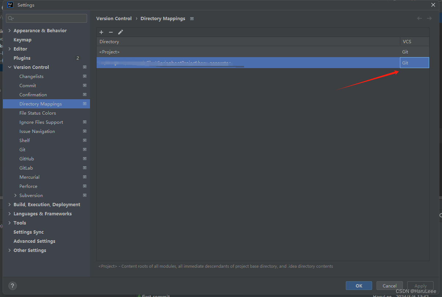The width and height of the screenshot is (442, 297).
Task: Expand the Appearance & Behavior section
Action: tap(9, 30)
